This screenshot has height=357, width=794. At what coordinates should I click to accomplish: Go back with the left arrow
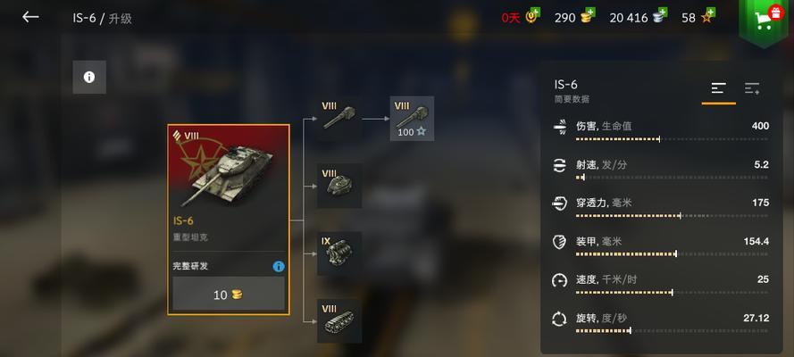pyautogui.click(x=30, y=17)
